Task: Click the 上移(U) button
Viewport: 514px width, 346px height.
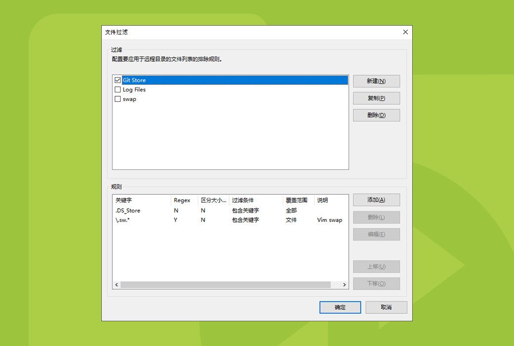Action: pyautogui.click(x=376, y=266)
